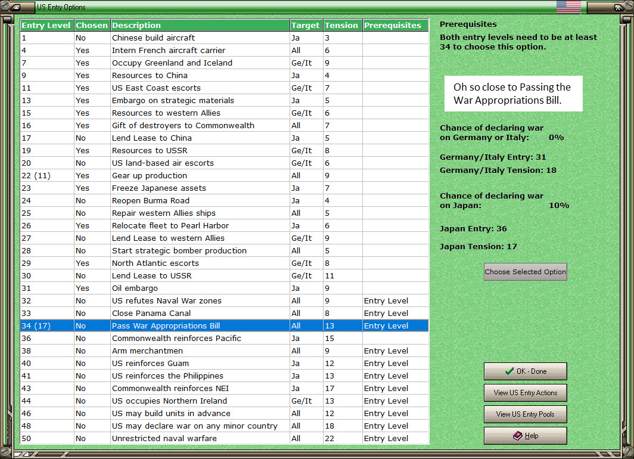634x459 pixels.
Task: Click the Tension column header
Action: 343,25
